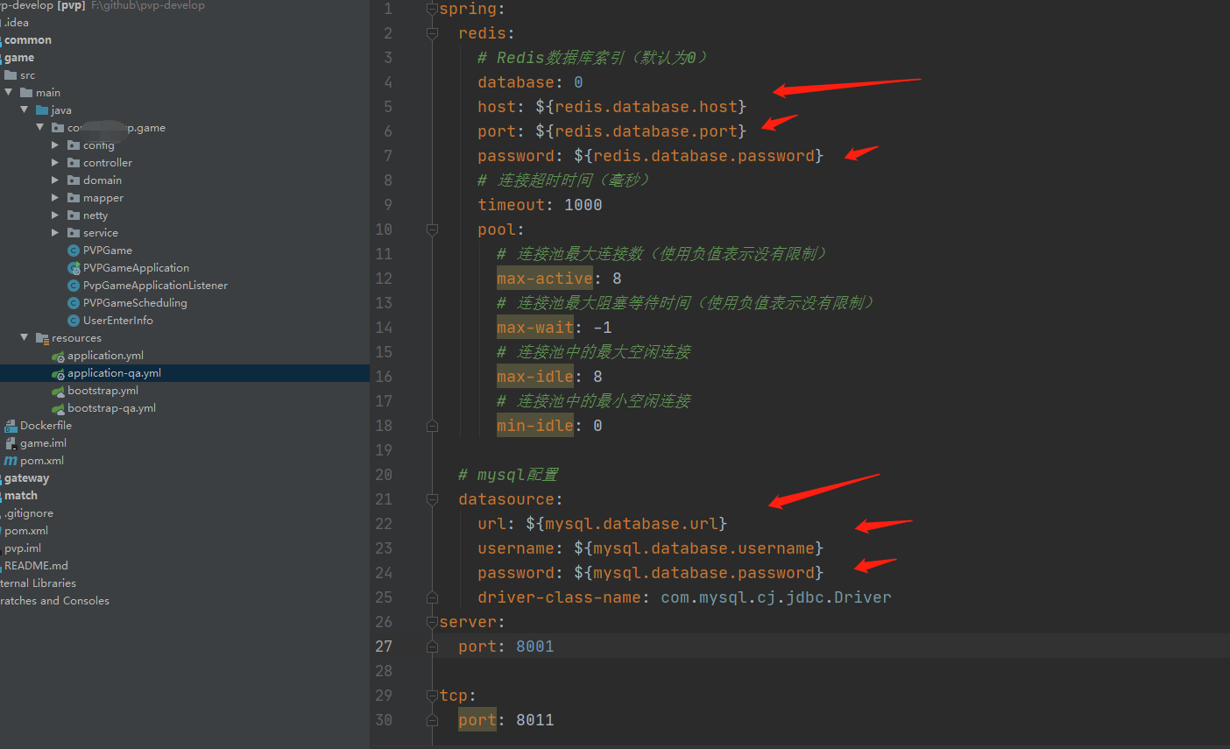Click the Maven m icon beside pom.xml
Screen dimensions: 1230x749
[x=11, y=461]
